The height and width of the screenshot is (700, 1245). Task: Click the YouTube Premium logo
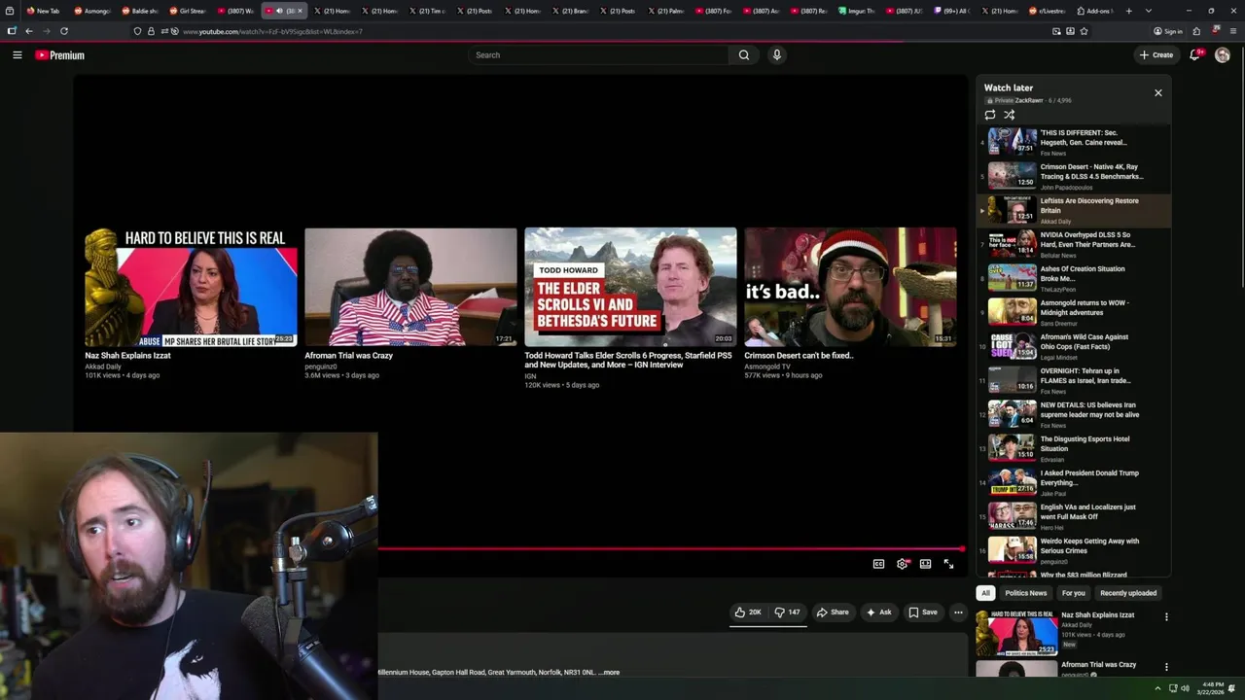[x=60, y=55]
